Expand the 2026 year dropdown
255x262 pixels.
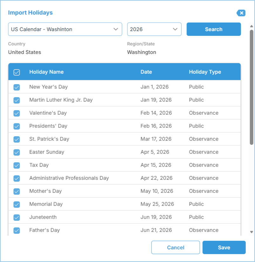click(154, 29)
